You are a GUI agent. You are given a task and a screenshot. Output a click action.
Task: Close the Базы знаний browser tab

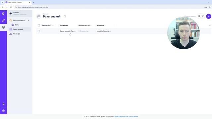(x=29, y=2)
